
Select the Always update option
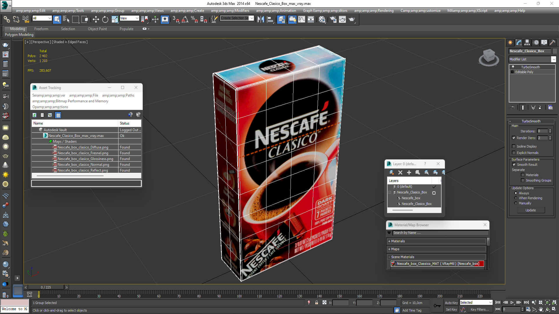[x=516, y=193]
